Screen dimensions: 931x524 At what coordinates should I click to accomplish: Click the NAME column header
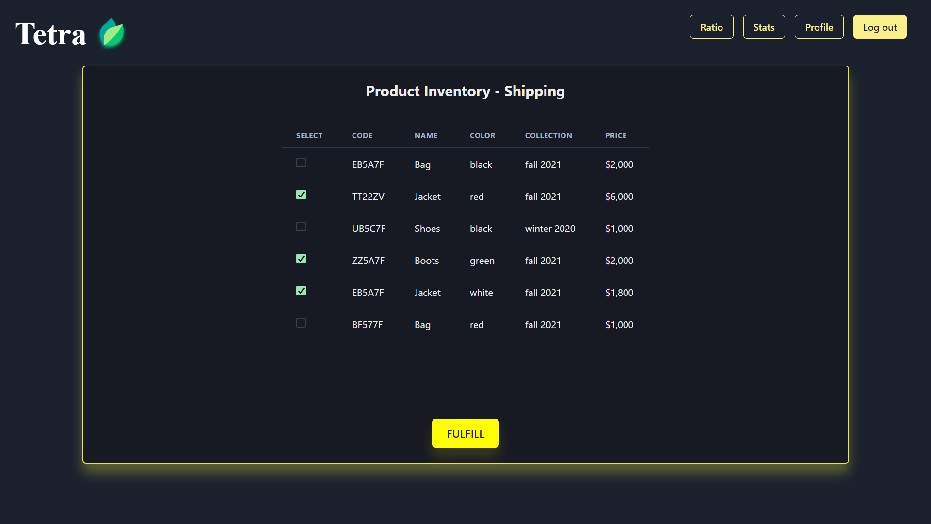click(426, 136)
